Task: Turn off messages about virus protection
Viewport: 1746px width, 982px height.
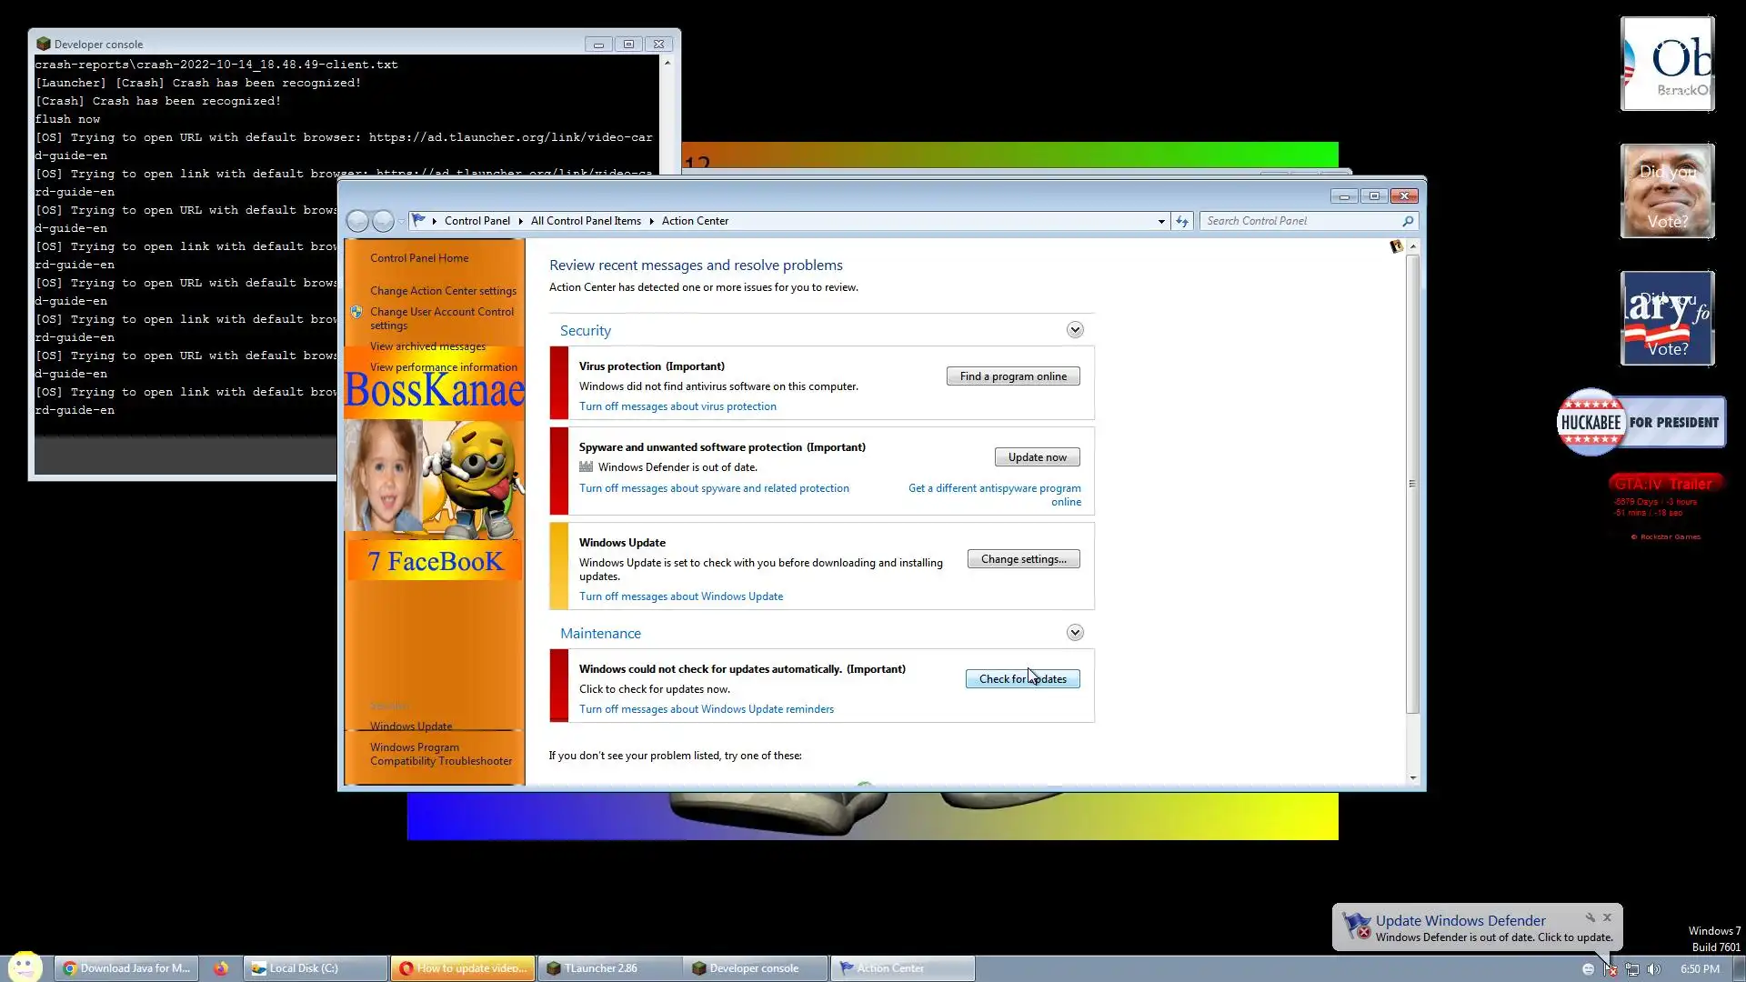Action: click(x=677, y=406)
